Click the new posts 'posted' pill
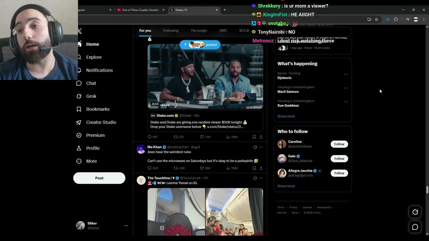Viewport: 429px width, 241px height. click(x=200, y=45)
